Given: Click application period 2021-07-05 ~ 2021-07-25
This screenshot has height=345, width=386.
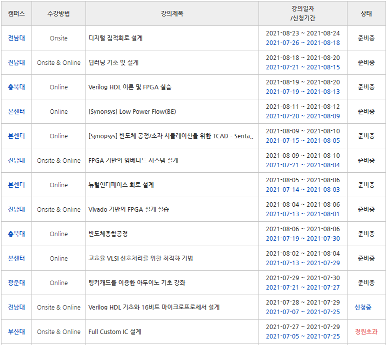Looking at the screenshot, I should (303, 337).
